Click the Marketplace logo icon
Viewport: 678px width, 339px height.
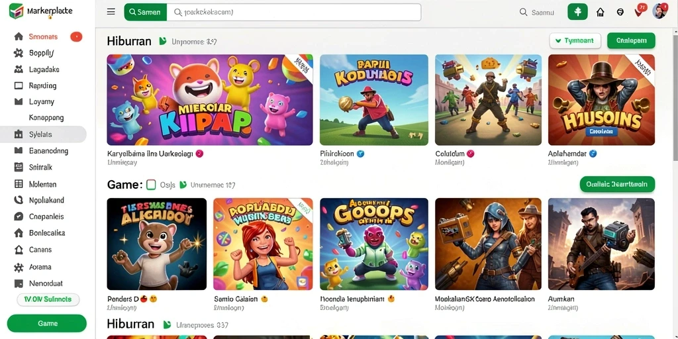17,11
